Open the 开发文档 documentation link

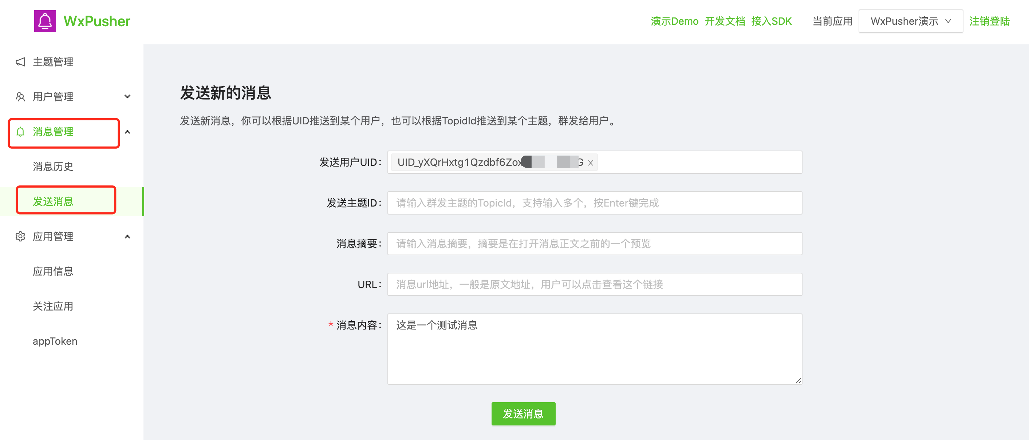pyautogui.click(x=725, y=21)
